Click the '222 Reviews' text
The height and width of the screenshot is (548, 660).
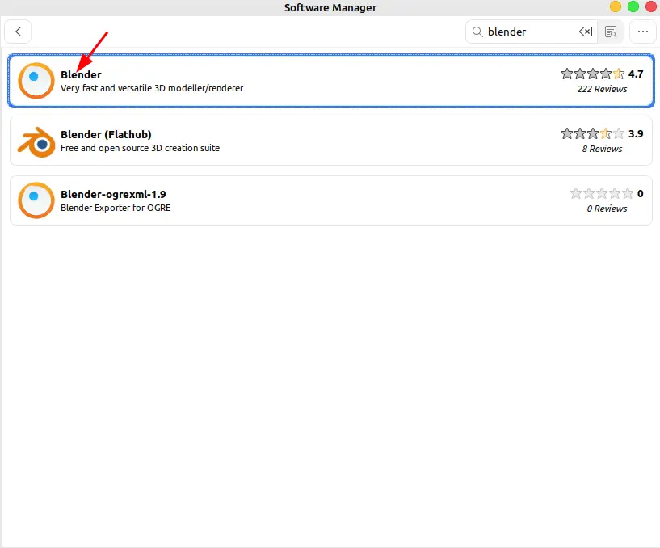[x=602, y=89]
